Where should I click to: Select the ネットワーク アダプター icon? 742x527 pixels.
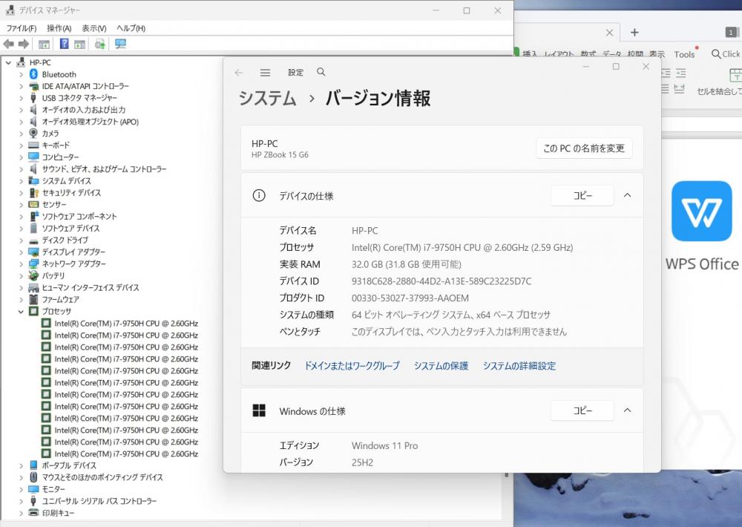click(x=33, y=263)
